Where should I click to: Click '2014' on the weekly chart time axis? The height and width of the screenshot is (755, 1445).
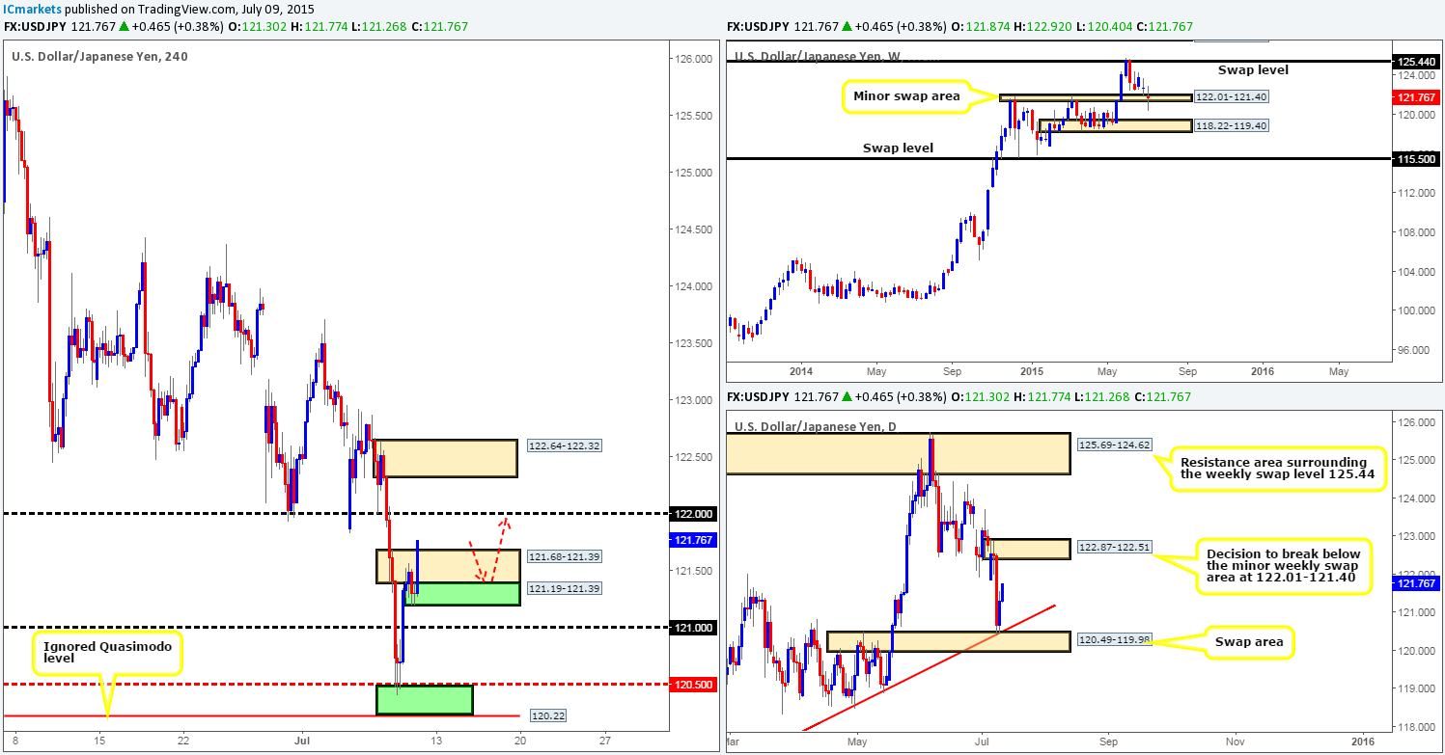(x=801, y=370)
